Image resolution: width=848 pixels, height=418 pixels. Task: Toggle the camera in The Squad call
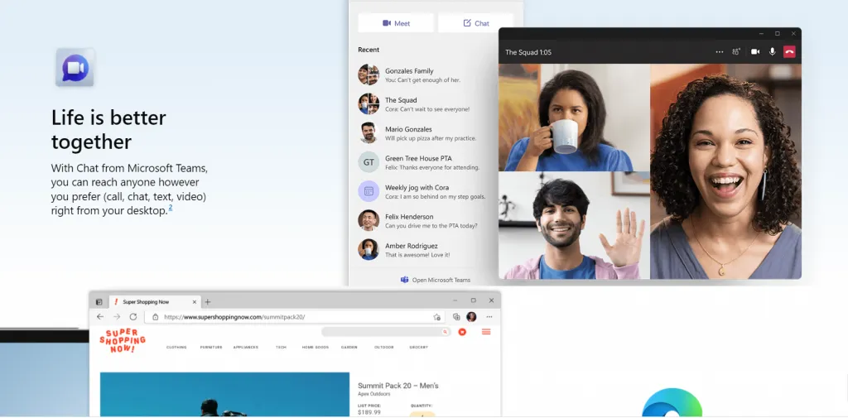(755, 52)
